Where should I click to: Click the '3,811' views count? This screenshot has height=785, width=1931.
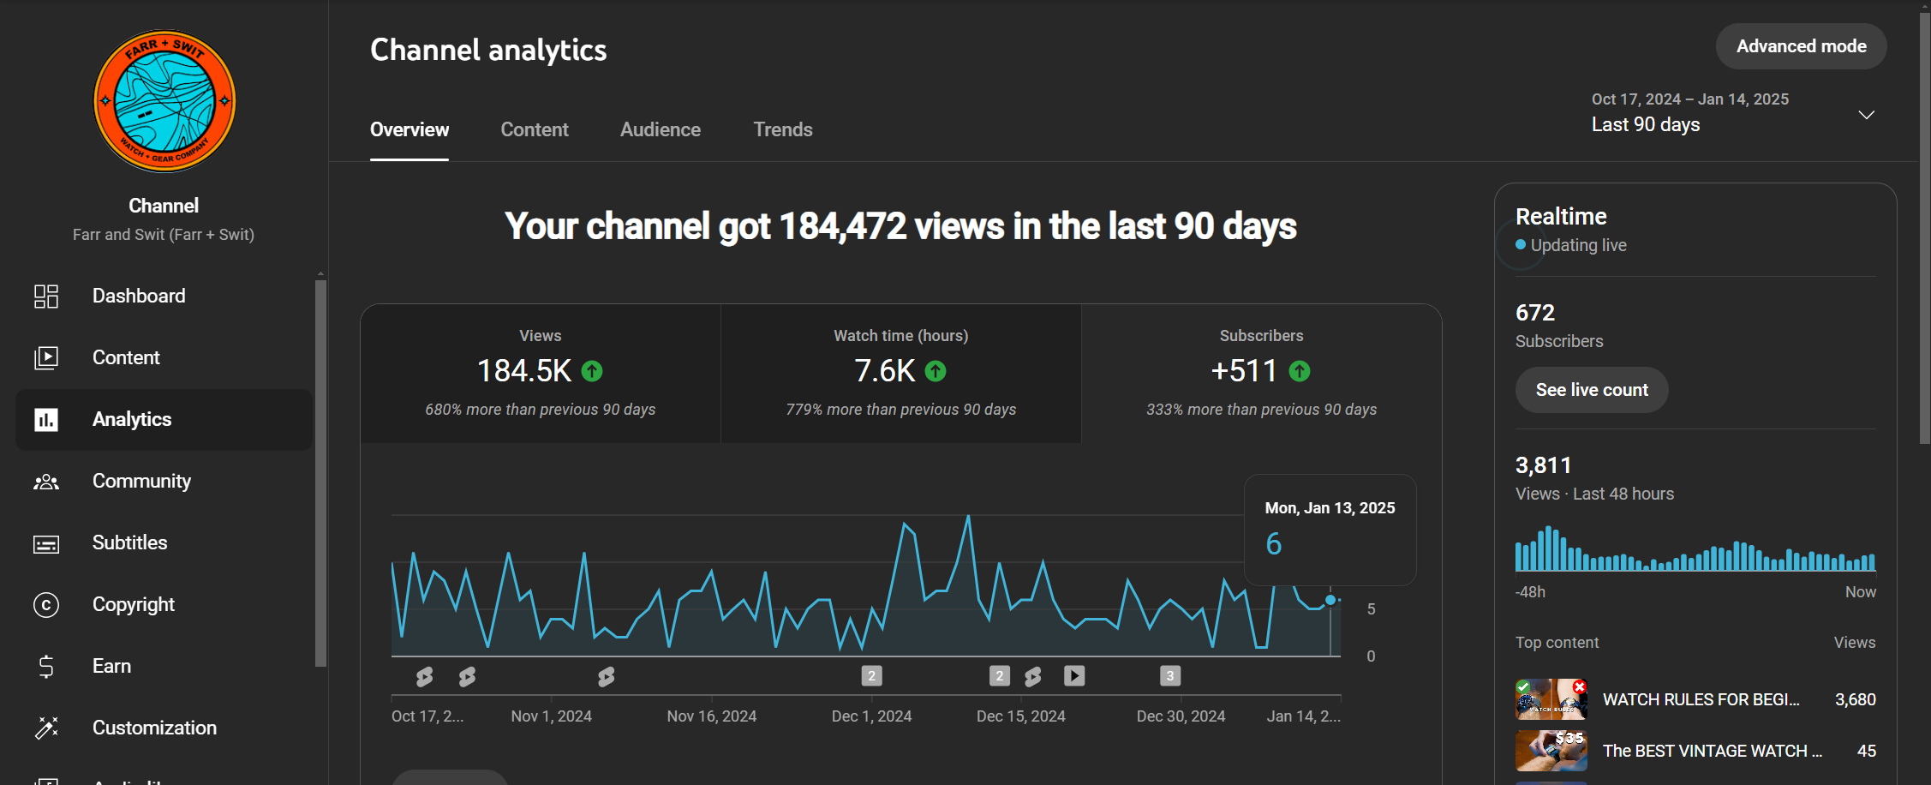click(x=1544, y=465)
